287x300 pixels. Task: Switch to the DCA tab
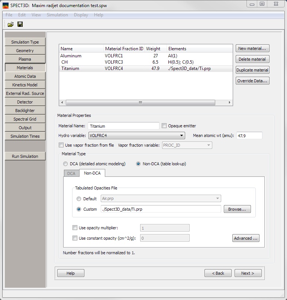[71, 173]
